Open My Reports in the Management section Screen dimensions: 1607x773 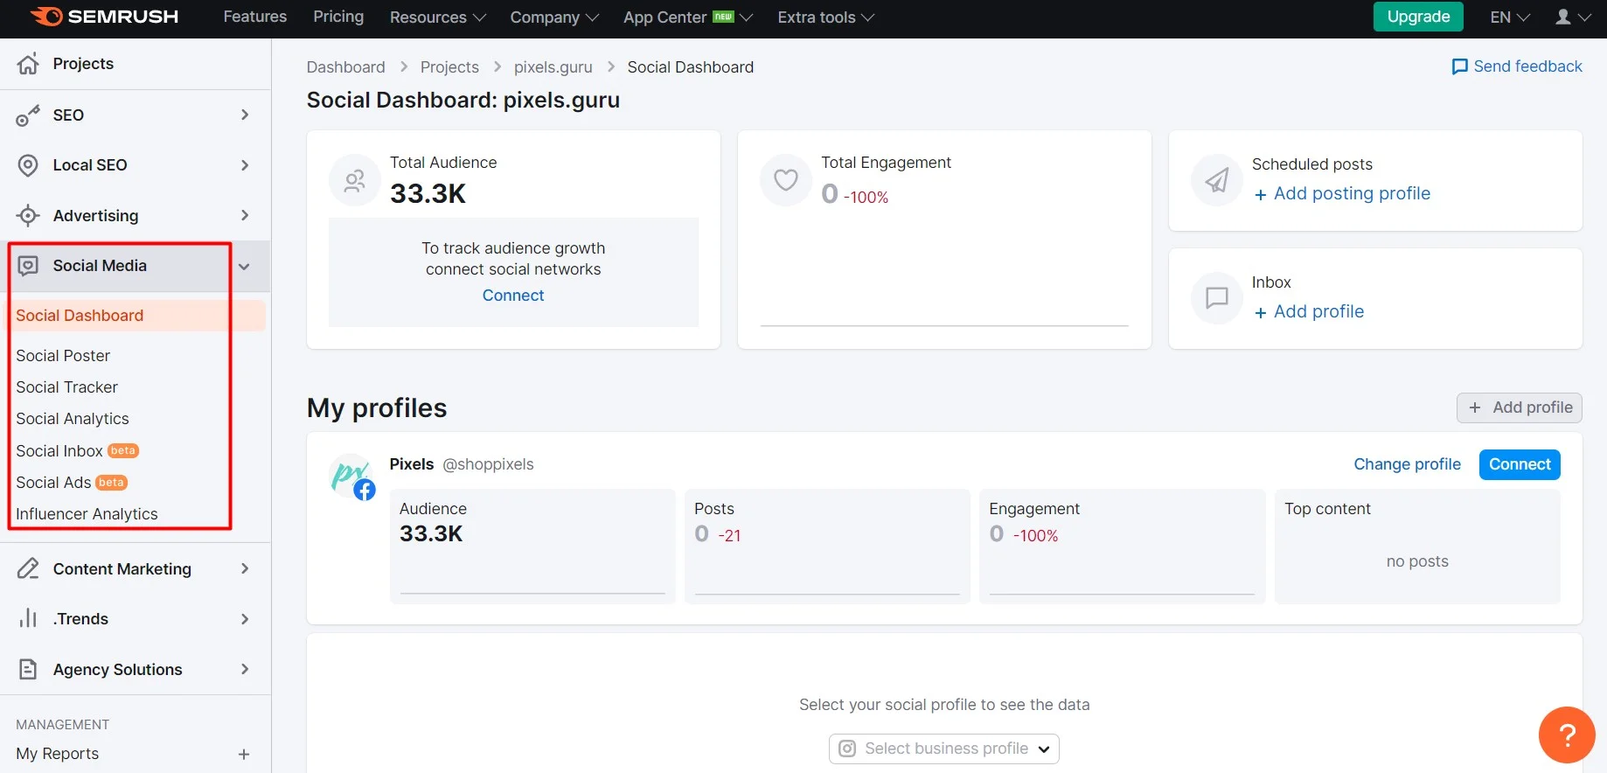click(x=58, y=754)
